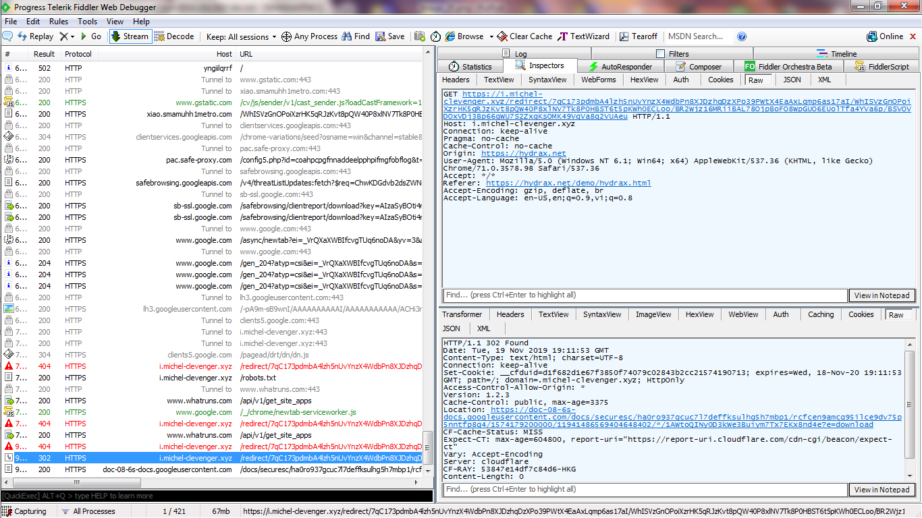
Task: Switch to the AutoResponder tab
Action: 621,66
